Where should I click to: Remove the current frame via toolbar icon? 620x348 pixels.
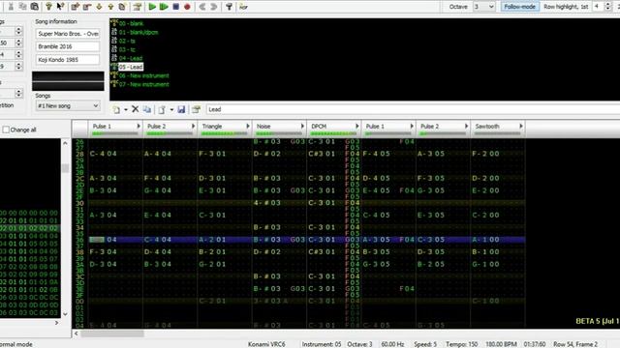click(x=87, y=7)
